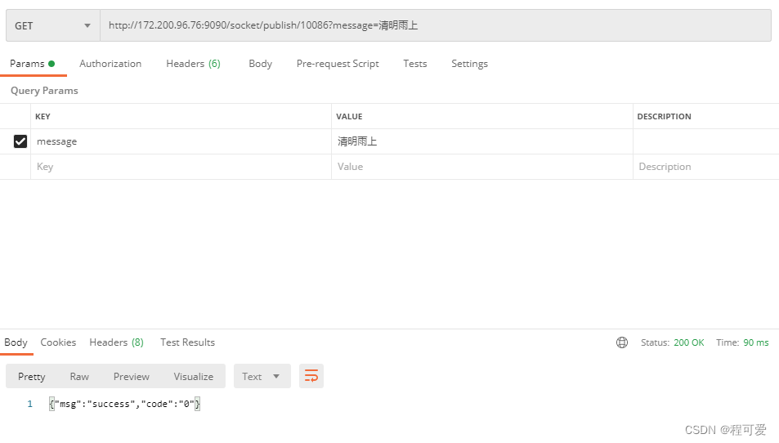Uncheck the message parameter checkbox
Screen dimensions: 779x443
click(x=20, y=141)
